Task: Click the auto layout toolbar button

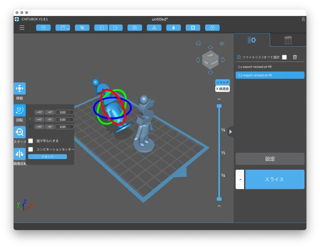Action: (154, 28)
